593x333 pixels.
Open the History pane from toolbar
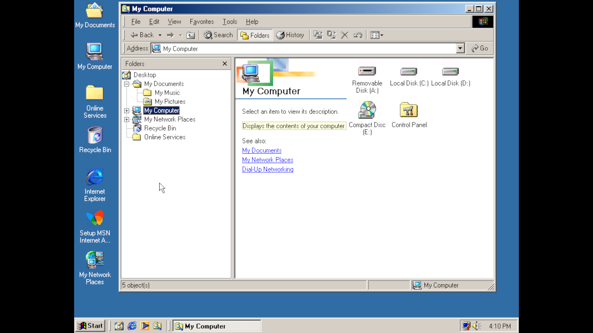coord(290,35)
